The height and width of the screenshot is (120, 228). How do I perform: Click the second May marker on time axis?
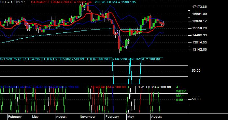pos(131,117)
